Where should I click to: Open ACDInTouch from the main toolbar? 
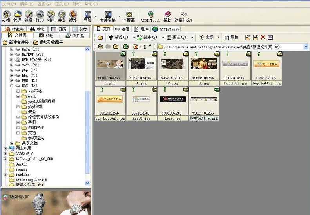pos(150,16)
